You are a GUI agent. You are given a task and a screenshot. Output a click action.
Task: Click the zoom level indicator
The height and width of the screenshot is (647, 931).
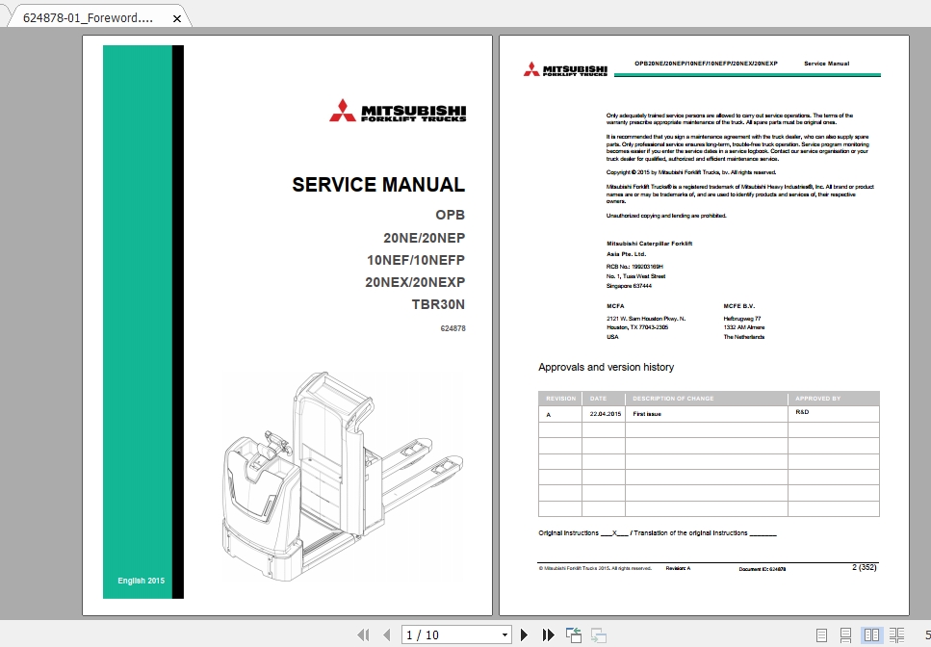tap(924, 634)
